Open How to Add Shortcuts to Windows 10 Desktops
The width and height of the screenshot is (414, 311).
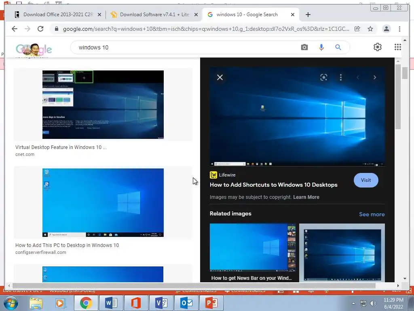pos(274,185)
